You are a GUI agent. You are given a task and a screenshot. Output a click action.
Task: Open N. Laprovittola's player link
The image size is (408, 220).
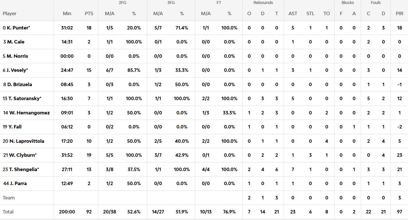[x=27, y=141]
